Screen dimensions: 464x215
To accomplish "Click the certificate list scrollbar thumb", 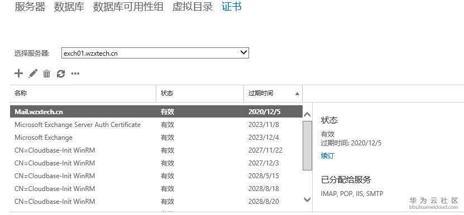I will click(x=308, y=145).
